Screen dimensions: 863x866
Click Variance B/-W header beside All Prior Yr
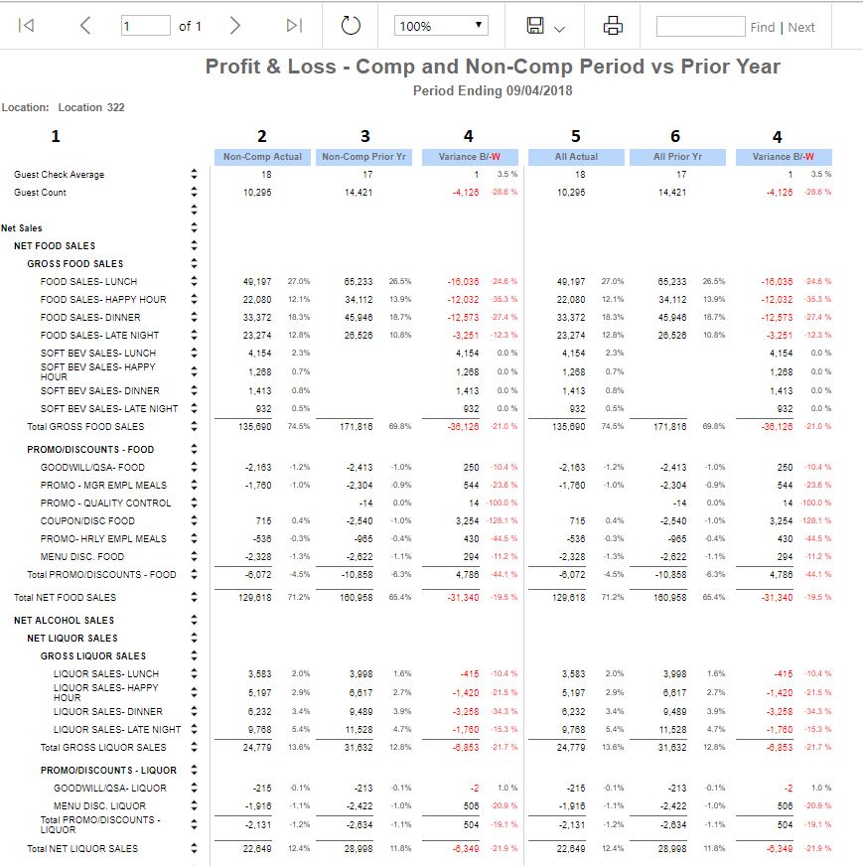pos(784,157)
